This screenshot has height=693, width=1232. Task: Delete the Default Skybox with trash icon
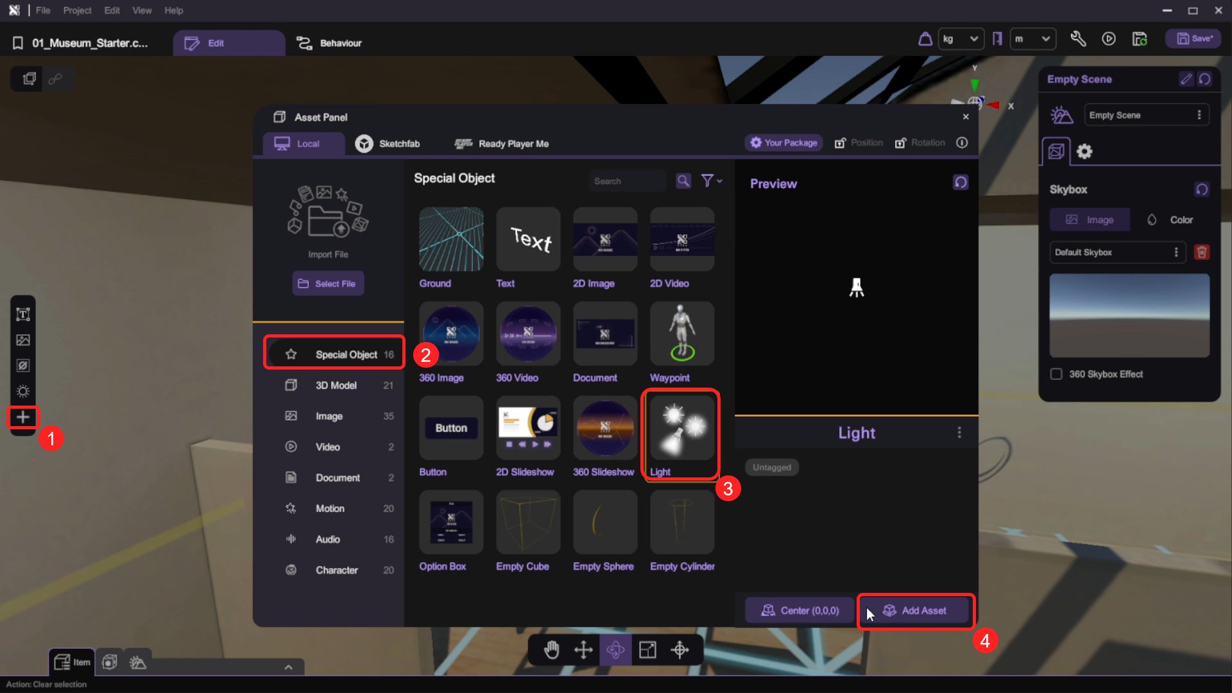coord(1202,252)
